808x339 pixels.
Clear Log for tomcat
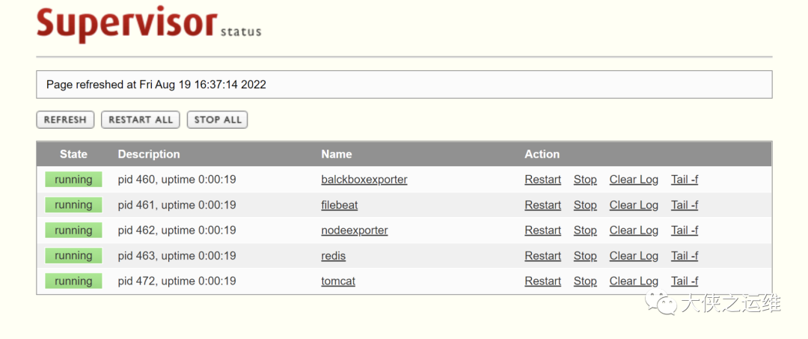[634, 281]
